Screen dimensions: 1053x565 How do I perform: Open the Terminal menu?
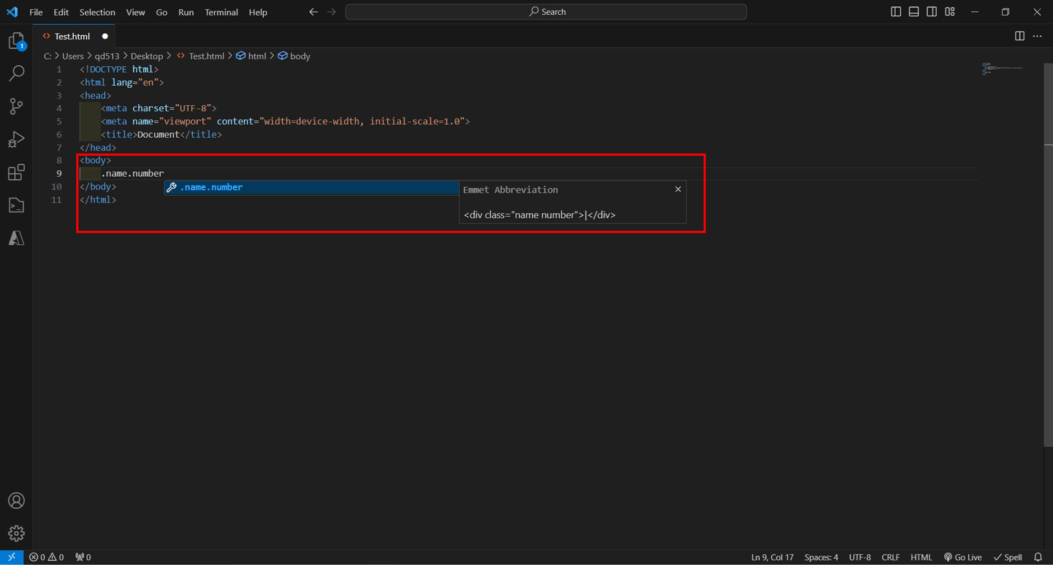(x=221, y=12)
